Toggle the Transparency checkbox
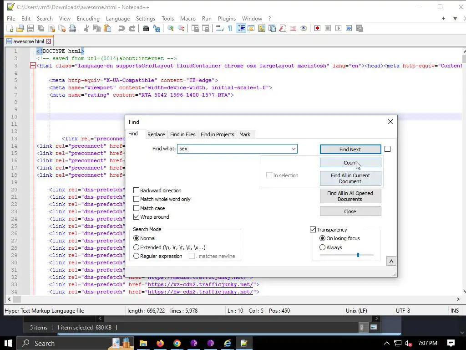 click(313, 230)
